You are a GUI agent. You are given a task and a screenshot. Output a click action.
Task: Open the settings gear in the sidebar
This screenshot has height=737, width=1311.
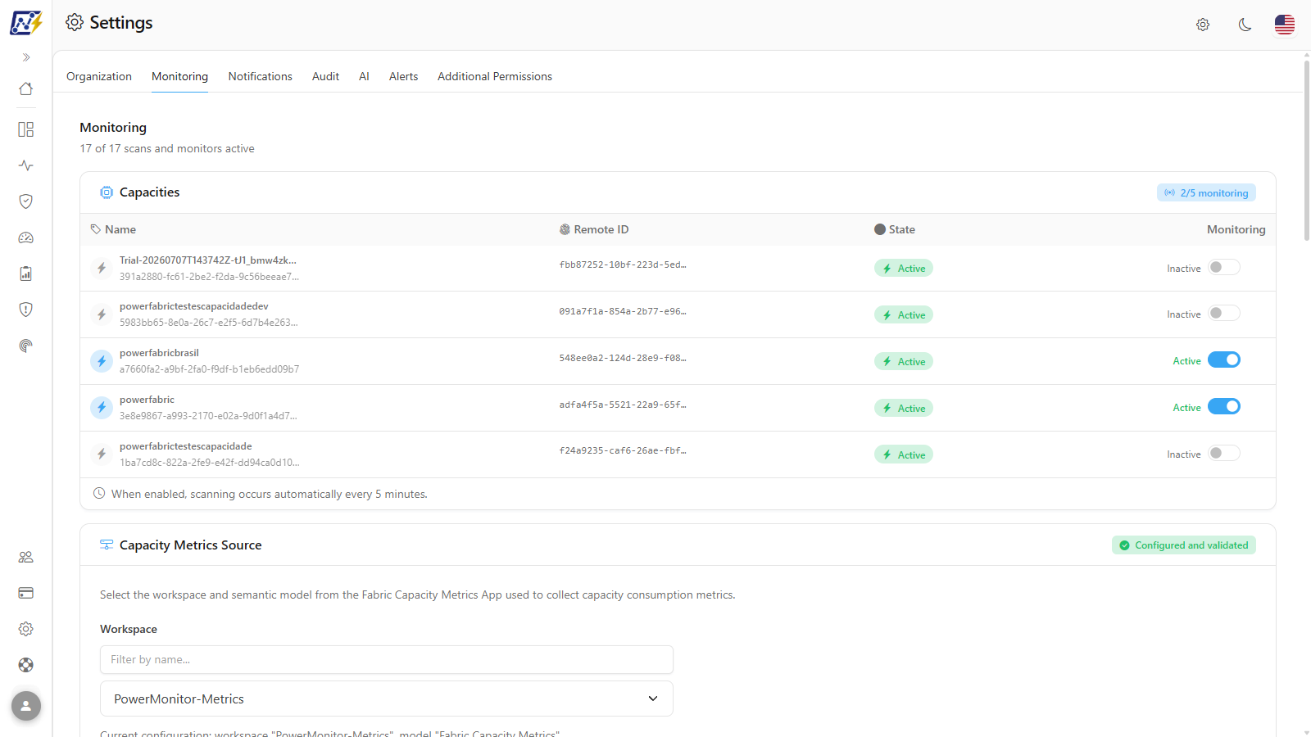pyautogui.click(x=26, y=629)
